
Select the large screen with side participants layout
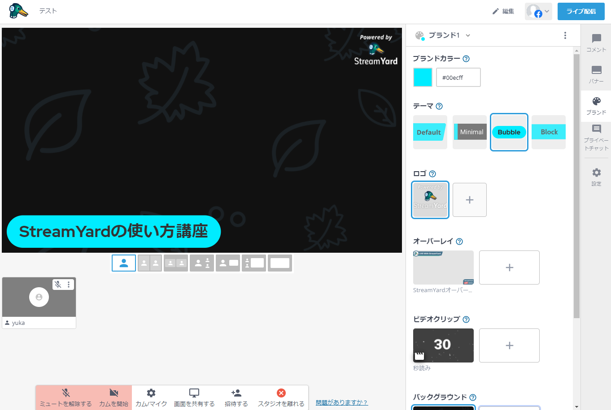pyautogui.click(x=254, y=263)
